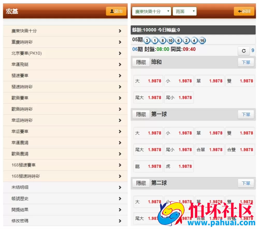This screenshot has height=229, width=259.
Task: Hide the 第二球 section using 隱藏
Action: [141, 183]
